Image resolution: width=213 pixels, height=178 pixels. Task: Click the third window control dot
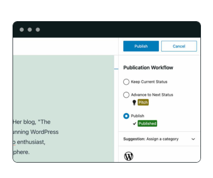[38, 30]
